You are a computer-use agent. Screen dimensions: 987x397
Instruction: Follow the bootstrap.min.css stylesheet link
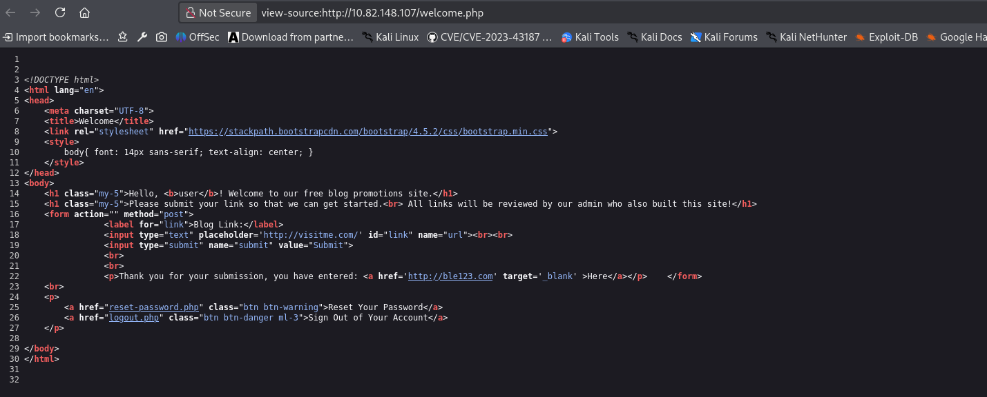coord(367,131)
